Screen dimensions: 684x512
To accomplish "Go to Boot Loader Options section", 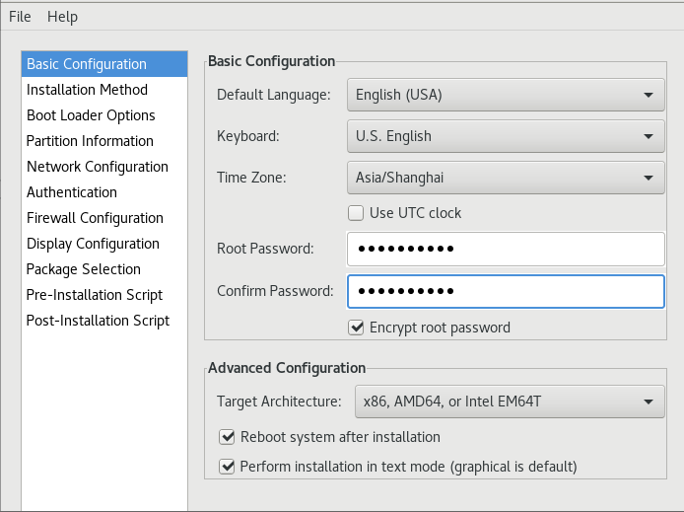I will pos(91,115).
